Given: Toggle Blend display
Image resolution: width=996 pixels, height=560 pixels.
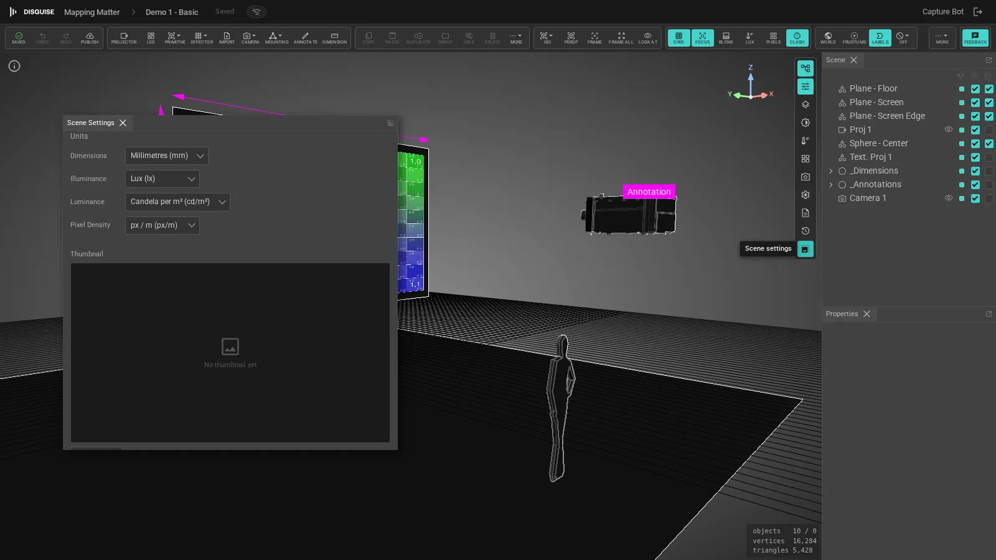Looking at the screenshot, I should [x=726, y=38].
